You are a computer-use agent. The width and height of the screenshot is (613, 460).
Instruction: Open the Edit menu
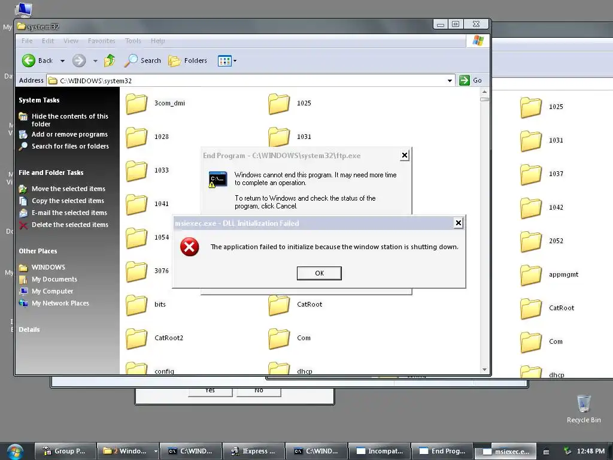(48, 41)
